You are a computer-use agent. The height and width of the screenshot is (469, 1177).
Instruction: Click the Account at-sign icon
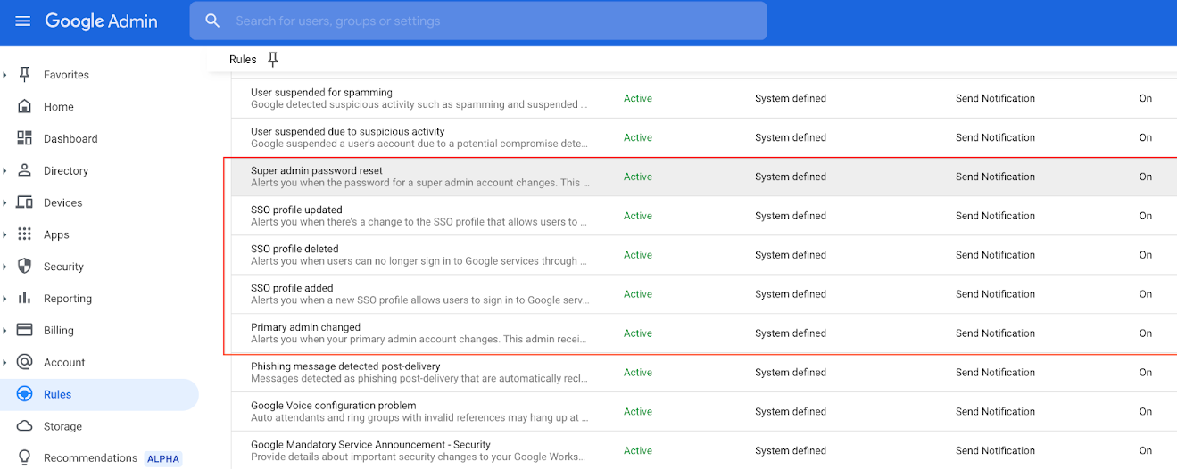tap(25, 362)
